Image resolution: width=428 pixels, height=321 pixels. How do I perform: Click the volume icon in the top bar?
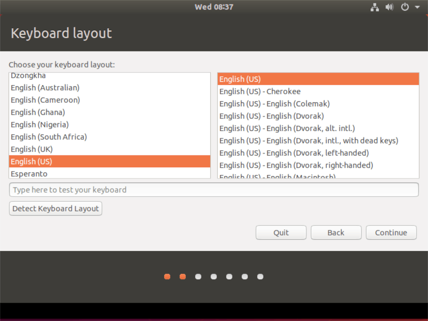click(389, 7)
